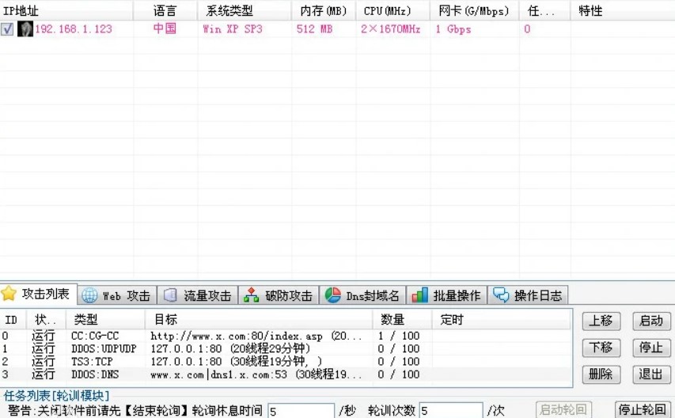
Task: Click the 删除 button
Action: point(601,374)
